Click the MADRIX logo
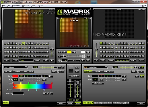The width and height of the screenshot is (148, 107). [x=74, y=12]
